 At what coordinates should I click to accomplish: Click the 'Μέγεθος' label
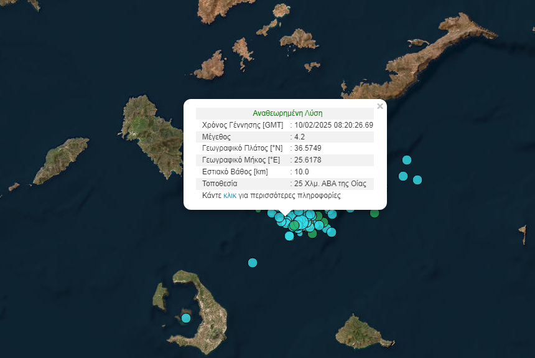pyautogui.click(x=216, y=136)
